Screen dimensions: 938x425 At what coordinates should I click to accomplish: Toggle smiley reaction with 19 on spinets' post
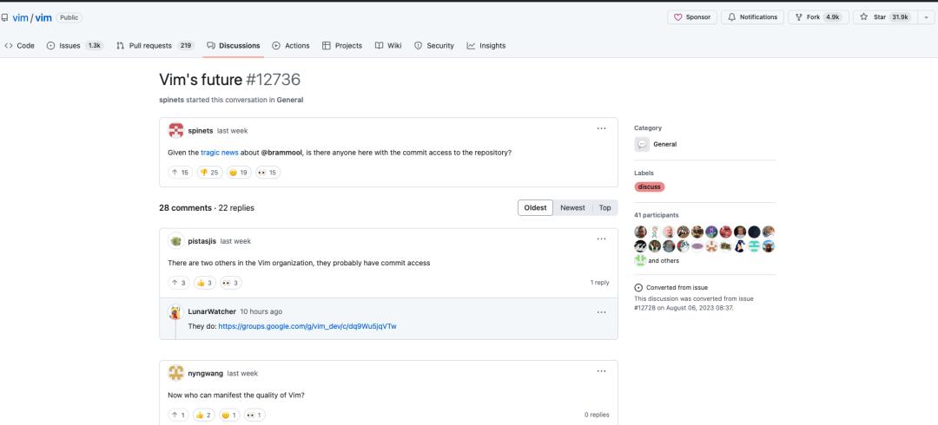pos(239,172)
